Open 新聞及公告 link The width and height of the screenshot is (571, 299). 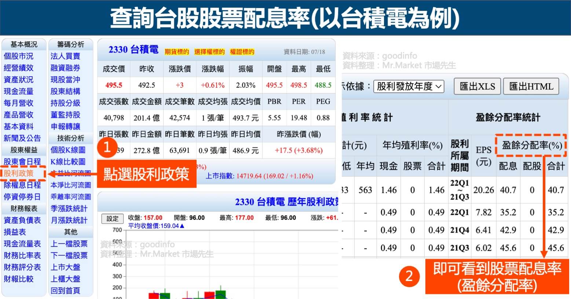click(x=22, y=138)
